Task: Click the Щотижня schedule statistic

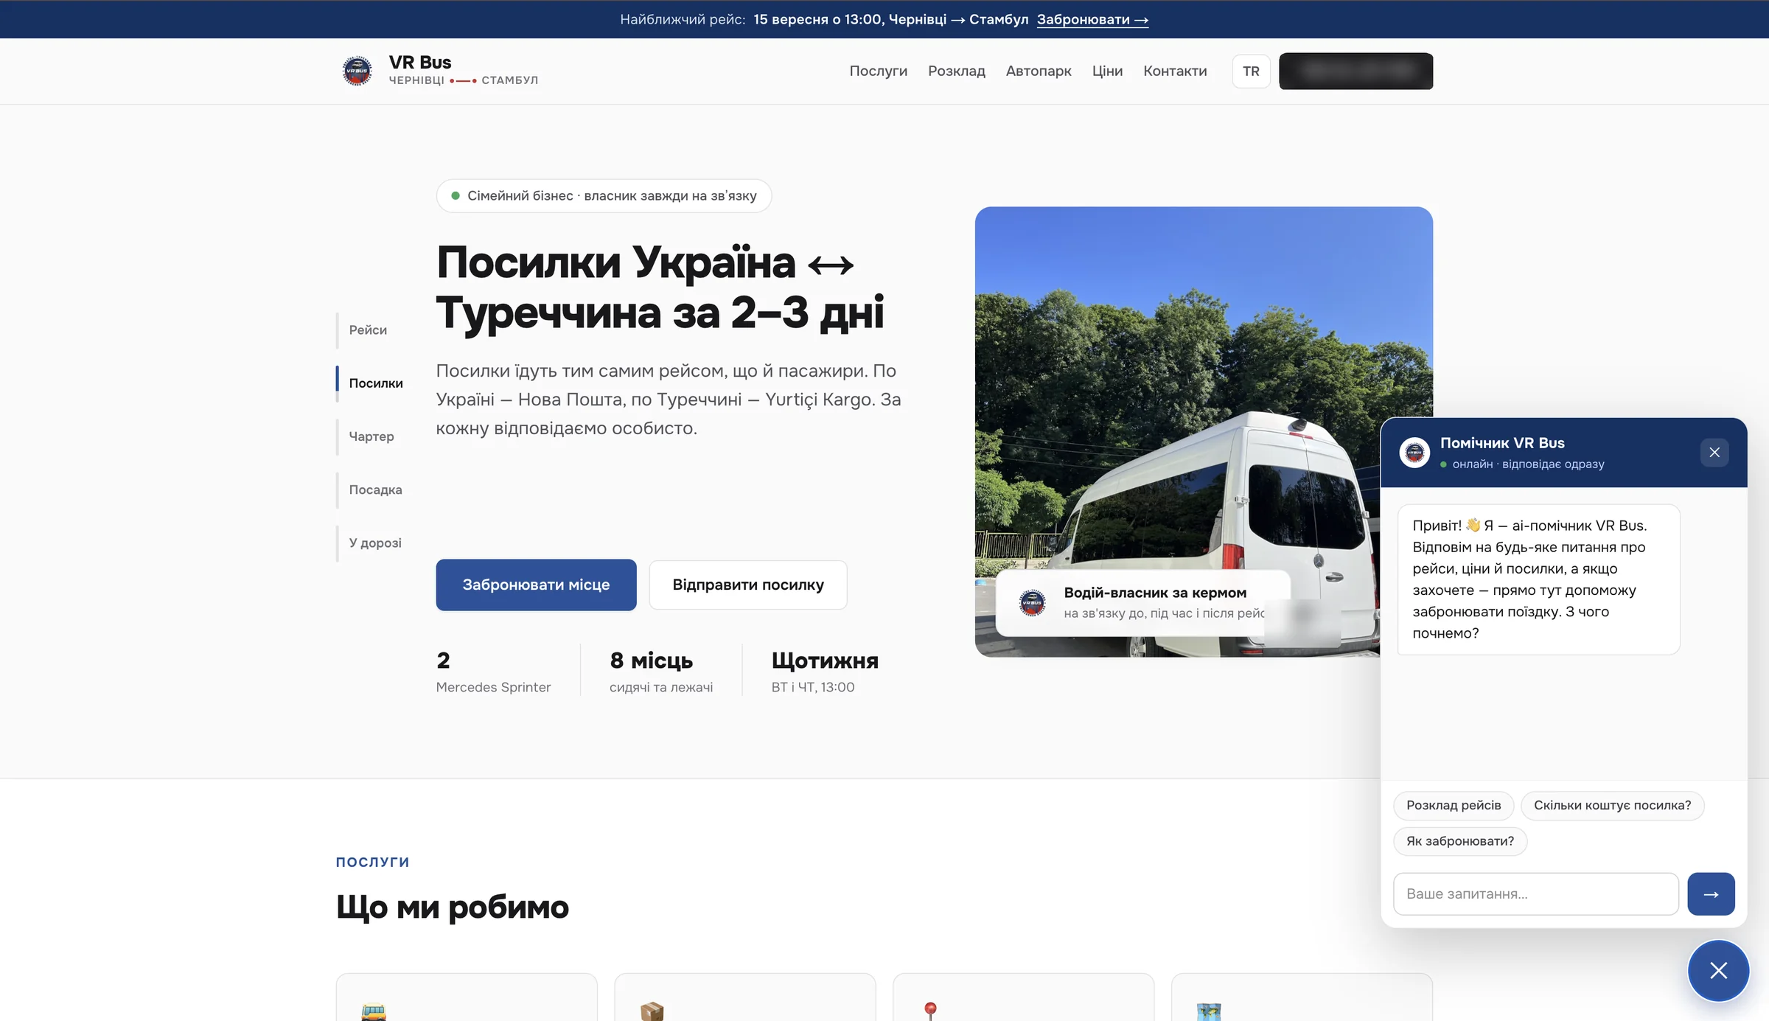Action: pyautogui.click(x=824, y=671)
